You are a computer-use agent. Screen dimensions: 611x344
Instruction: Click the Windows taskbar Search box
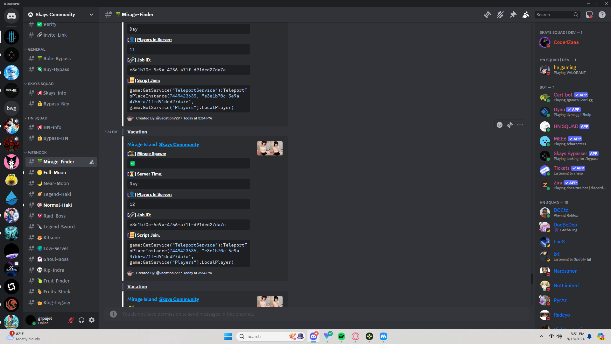(270, 336)
